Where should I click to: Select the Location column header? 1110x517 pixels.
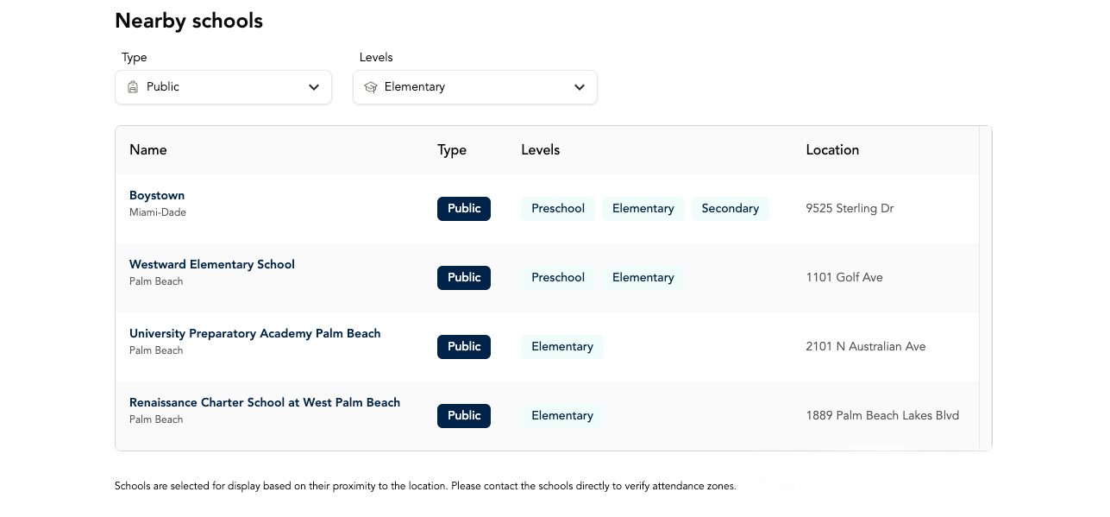click(832, 150)
